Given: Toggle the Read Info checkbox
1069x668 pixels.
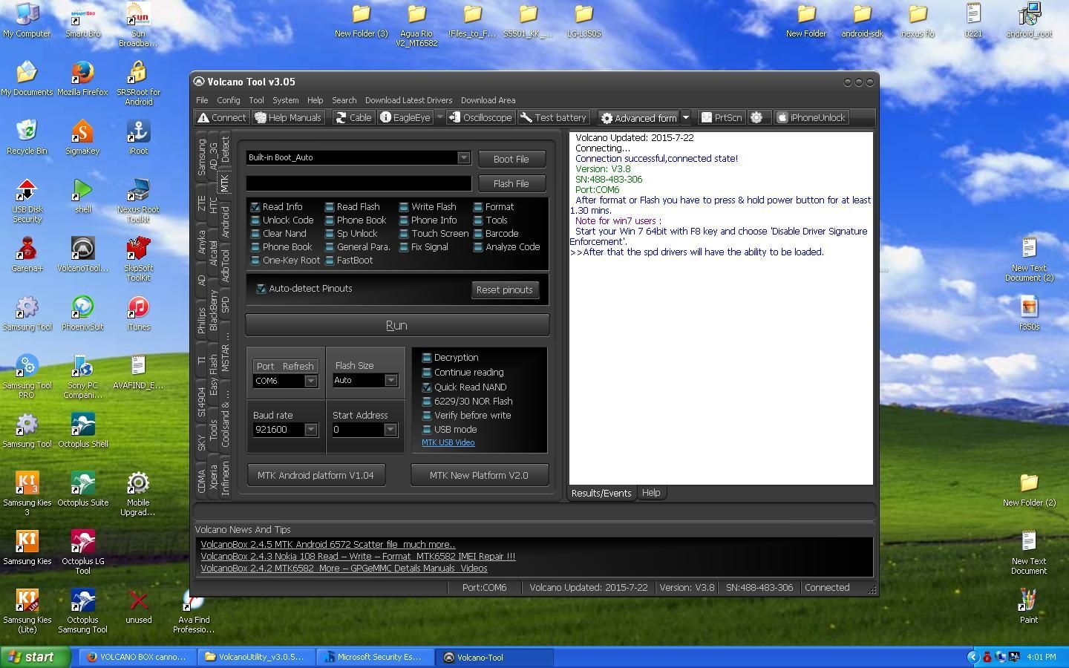Looking at the screenshot, I should (255, 207).
